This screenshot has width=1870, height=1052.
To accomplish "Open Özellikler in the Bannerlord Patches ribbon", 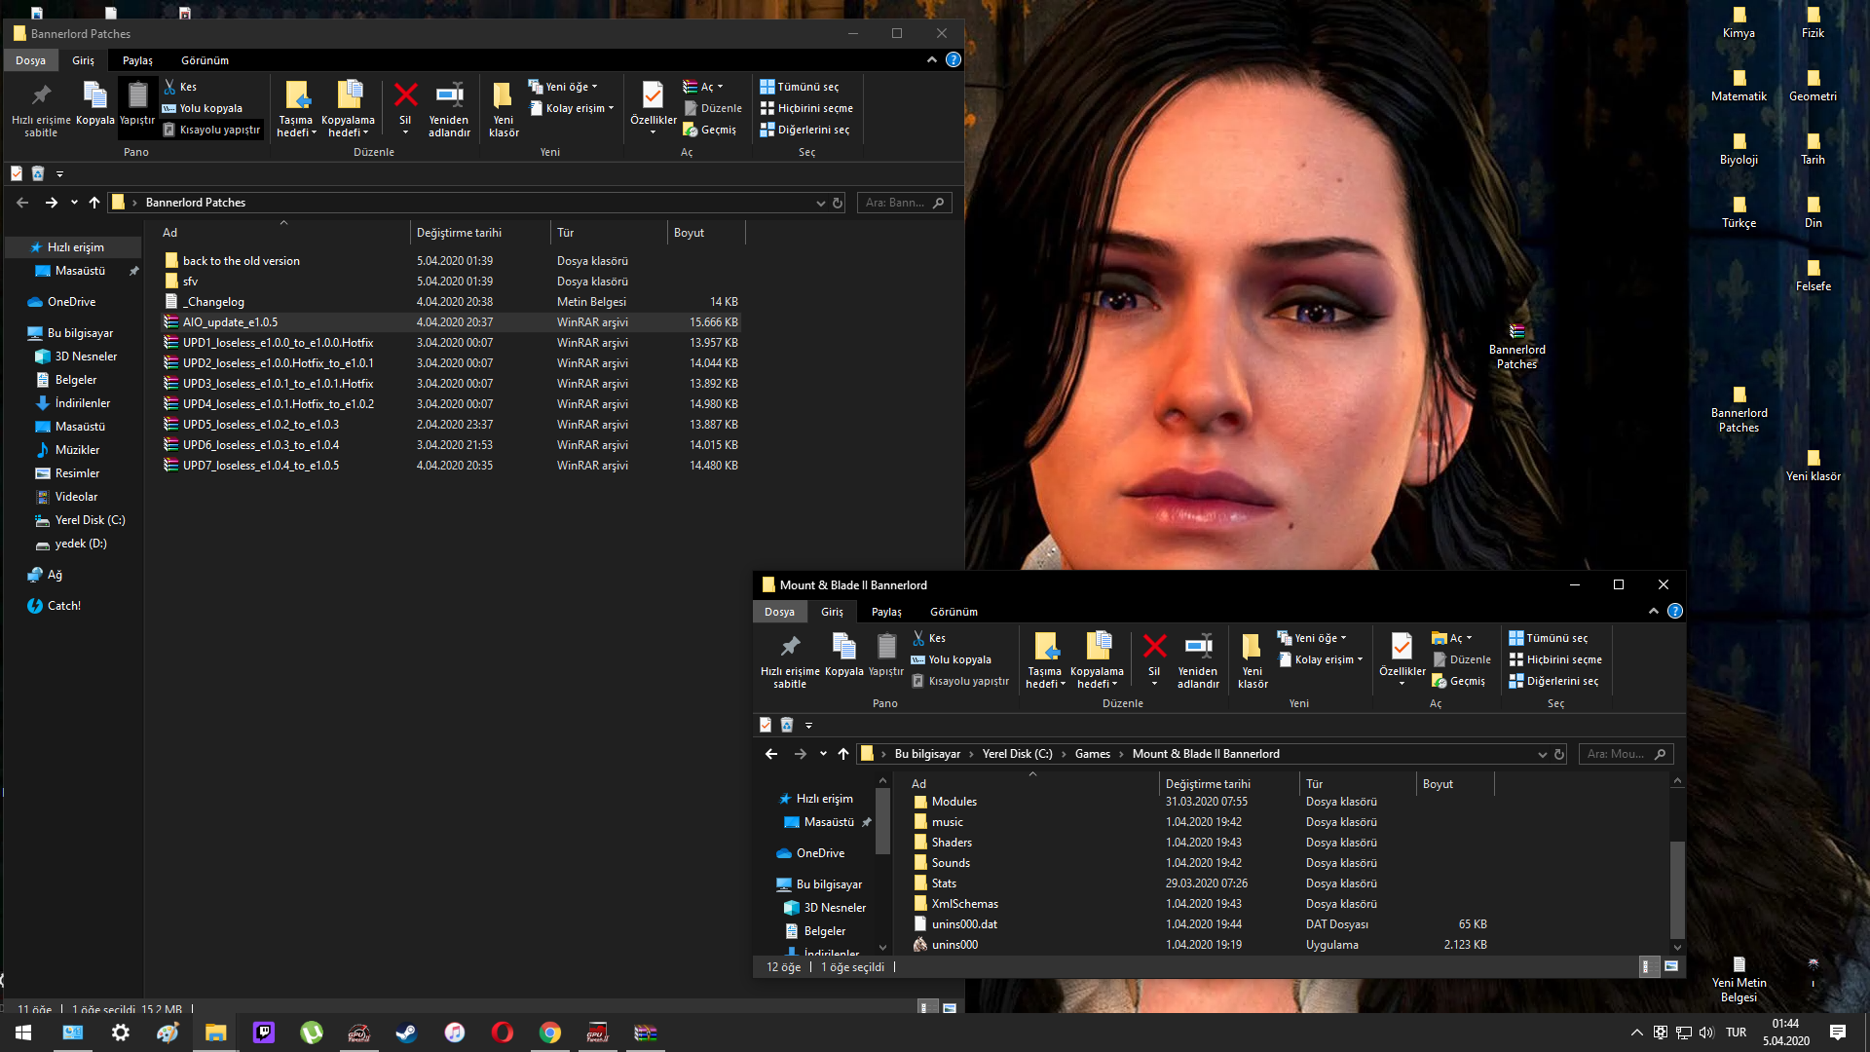I will [x=653, y=108].
